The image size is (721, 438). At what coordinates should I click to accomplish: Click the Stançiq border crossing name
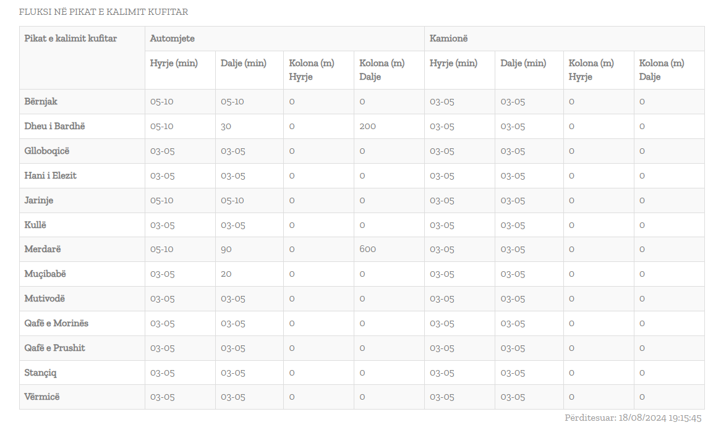coord(41,373)
